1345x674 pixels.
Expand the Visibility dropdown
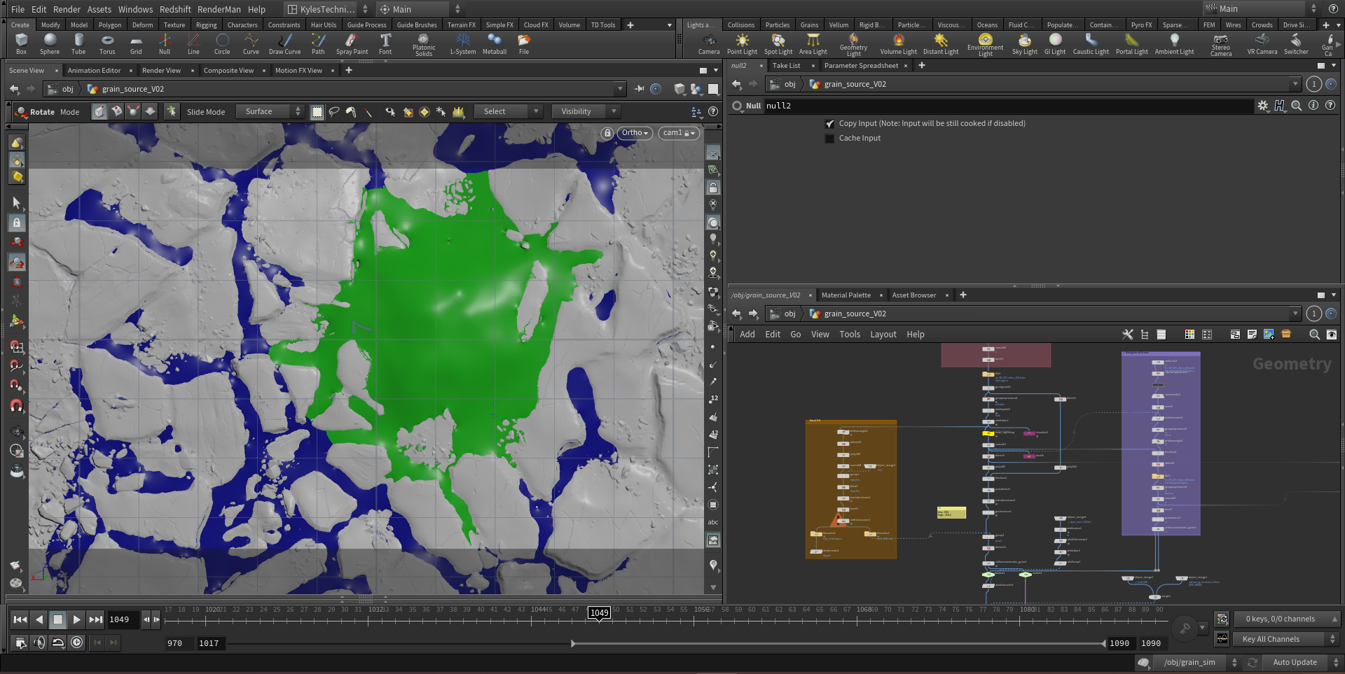[585, 111]
